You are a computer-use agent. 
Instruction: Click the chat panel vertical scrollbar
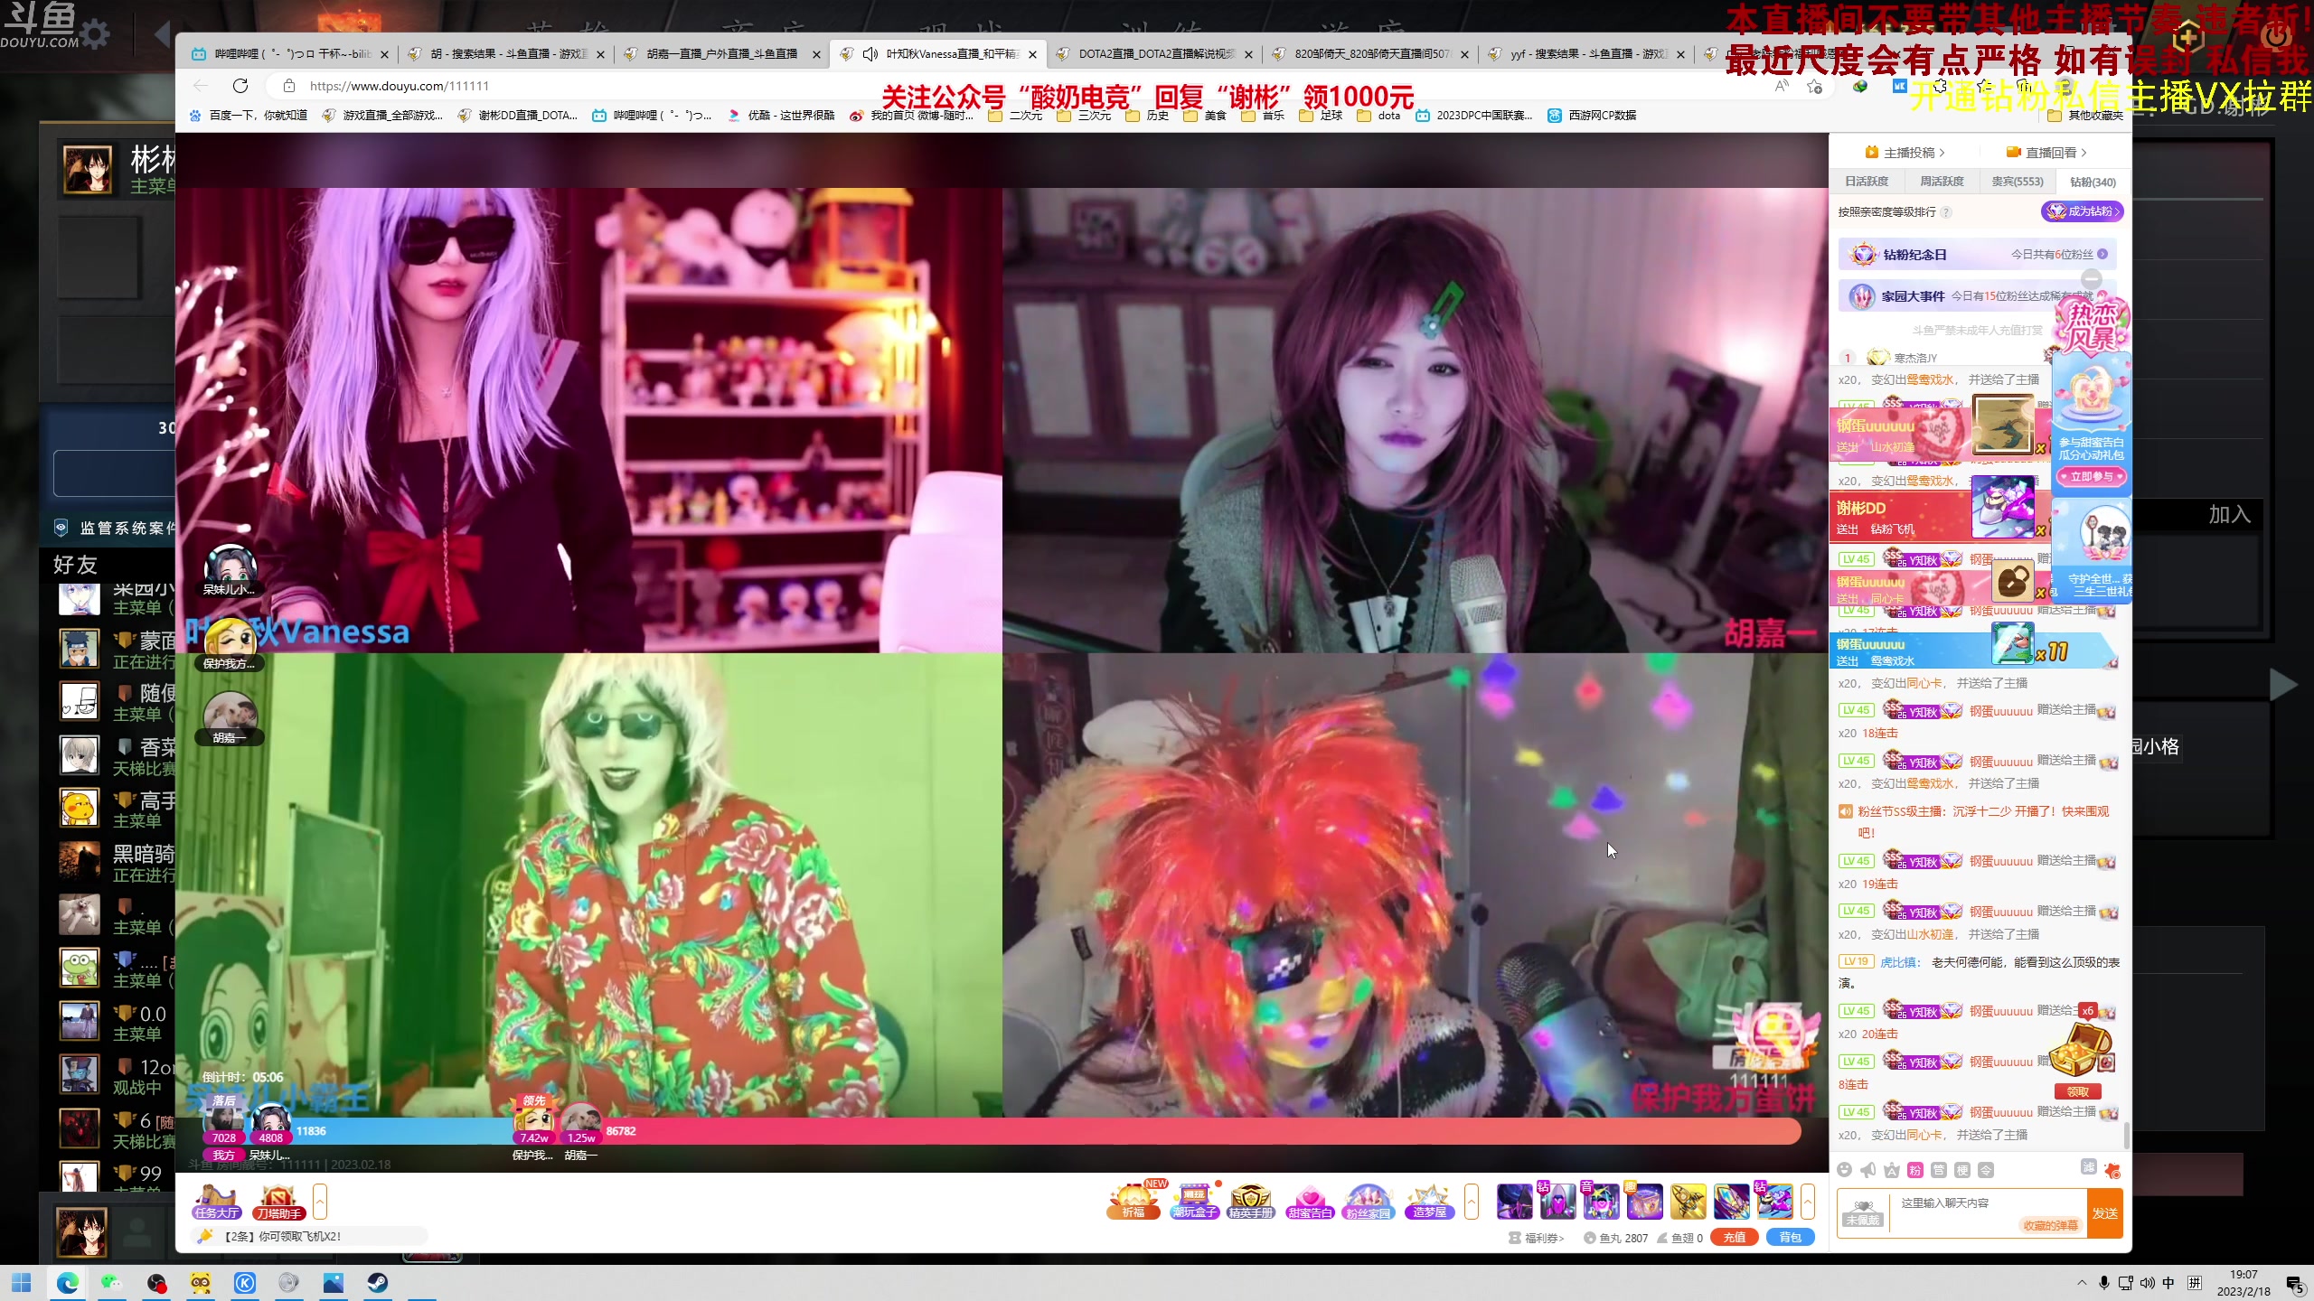pyautogui.click(x=2126, y=1135)
